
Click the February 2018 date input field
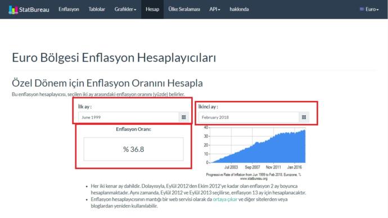tap(249, 117)
